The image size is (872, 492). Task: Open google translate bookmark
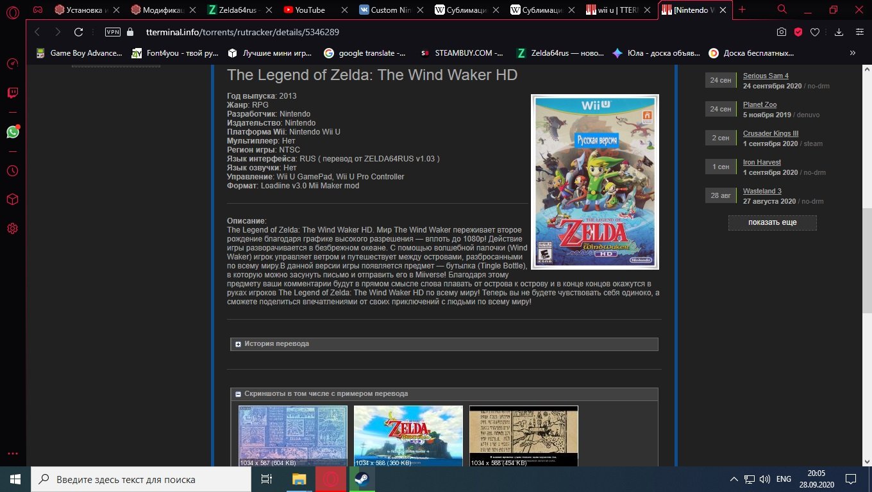364,53
